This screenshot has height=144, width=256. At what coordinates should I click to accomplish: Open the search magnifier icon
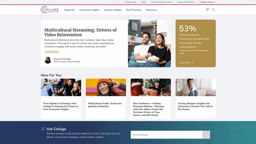[x=213, y=10]
